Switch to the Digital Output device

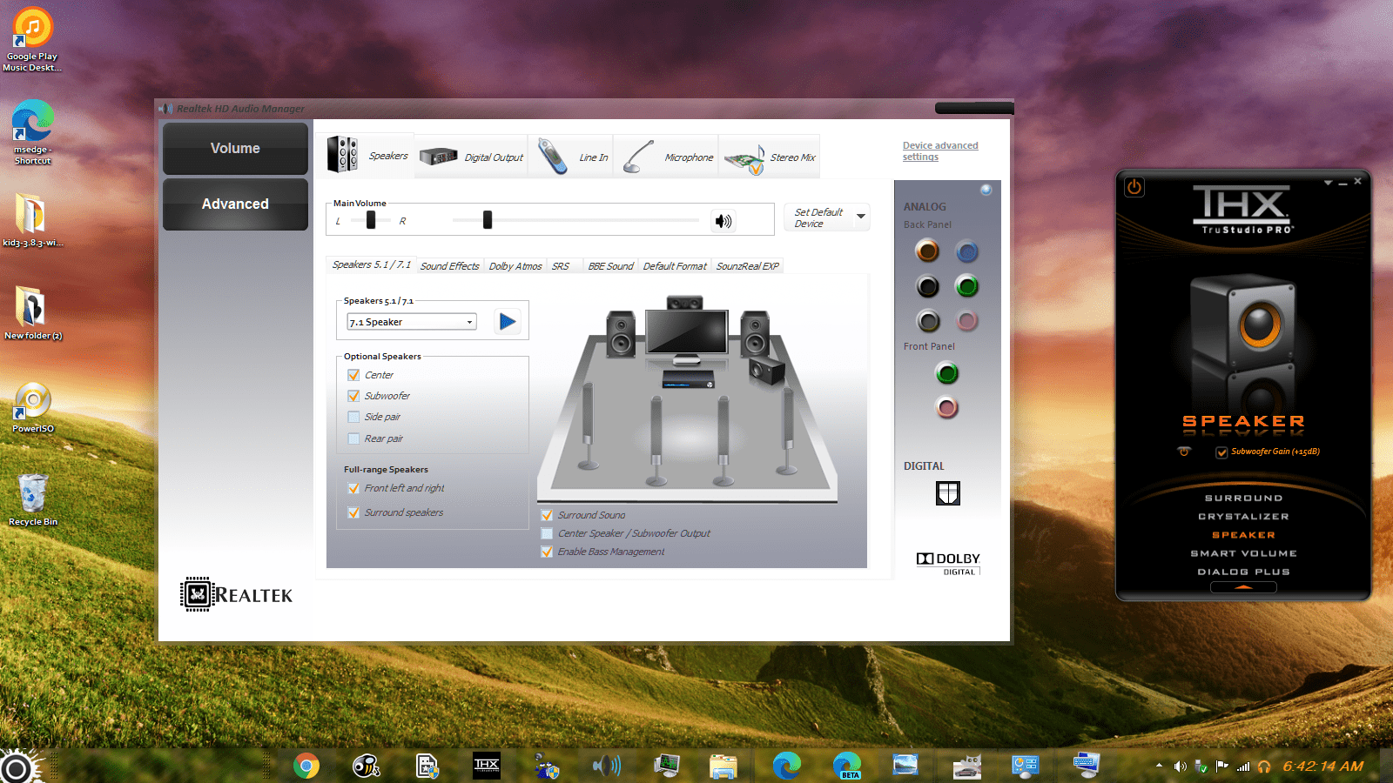tap(471, 157)
